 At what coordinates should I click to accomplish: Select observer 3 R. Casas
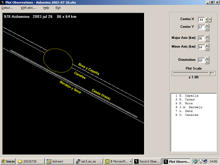coord(185,100)
